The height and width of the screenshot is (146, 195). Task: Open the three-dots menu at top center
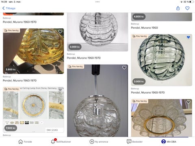97,2
